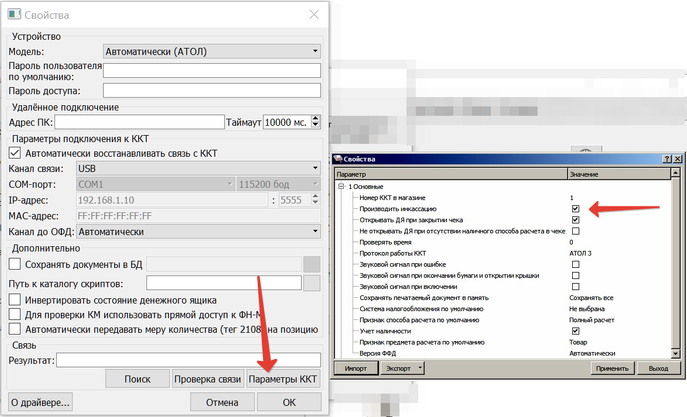Click the Импорт button

point(356,368)
